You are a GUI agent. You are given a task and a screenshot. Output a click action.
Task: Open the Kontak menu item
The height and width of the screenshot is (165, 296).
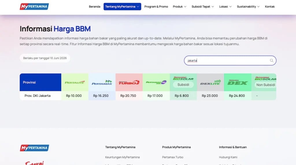point(270,7)
